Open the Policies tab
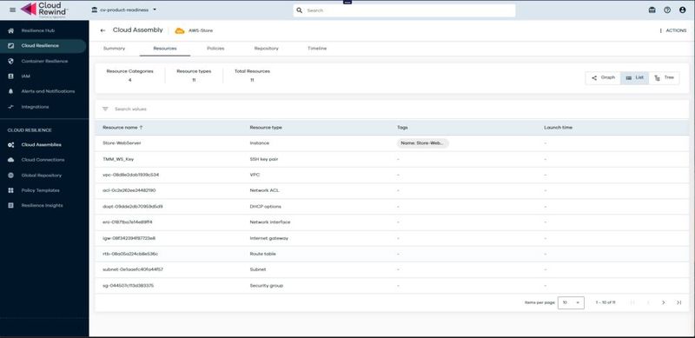This screenshot has width=695, height=338. coord(215,49)
